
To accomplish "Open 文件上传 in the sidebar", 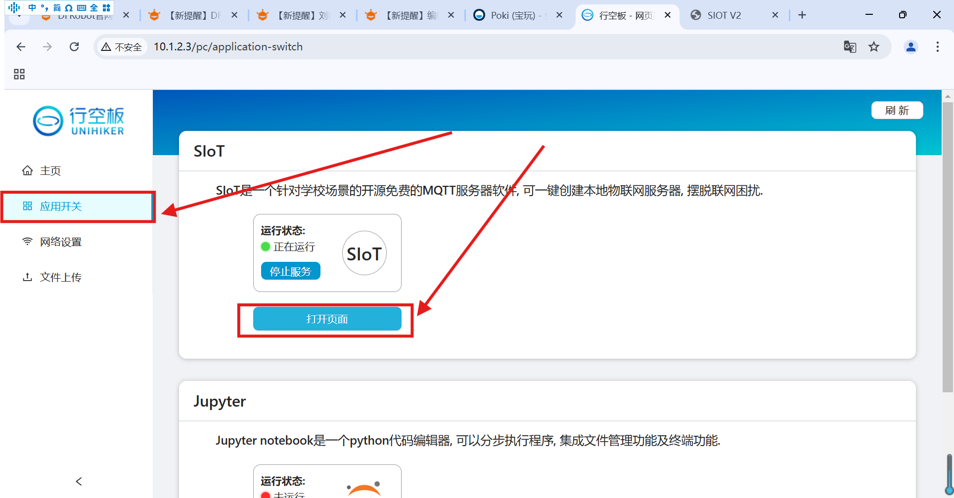I will click(77, 278).
